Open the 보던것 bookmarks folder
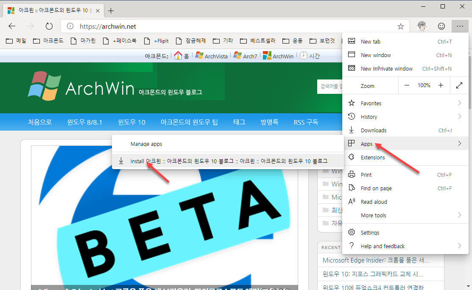The image size is (472, 290). [x=322, y=41]
